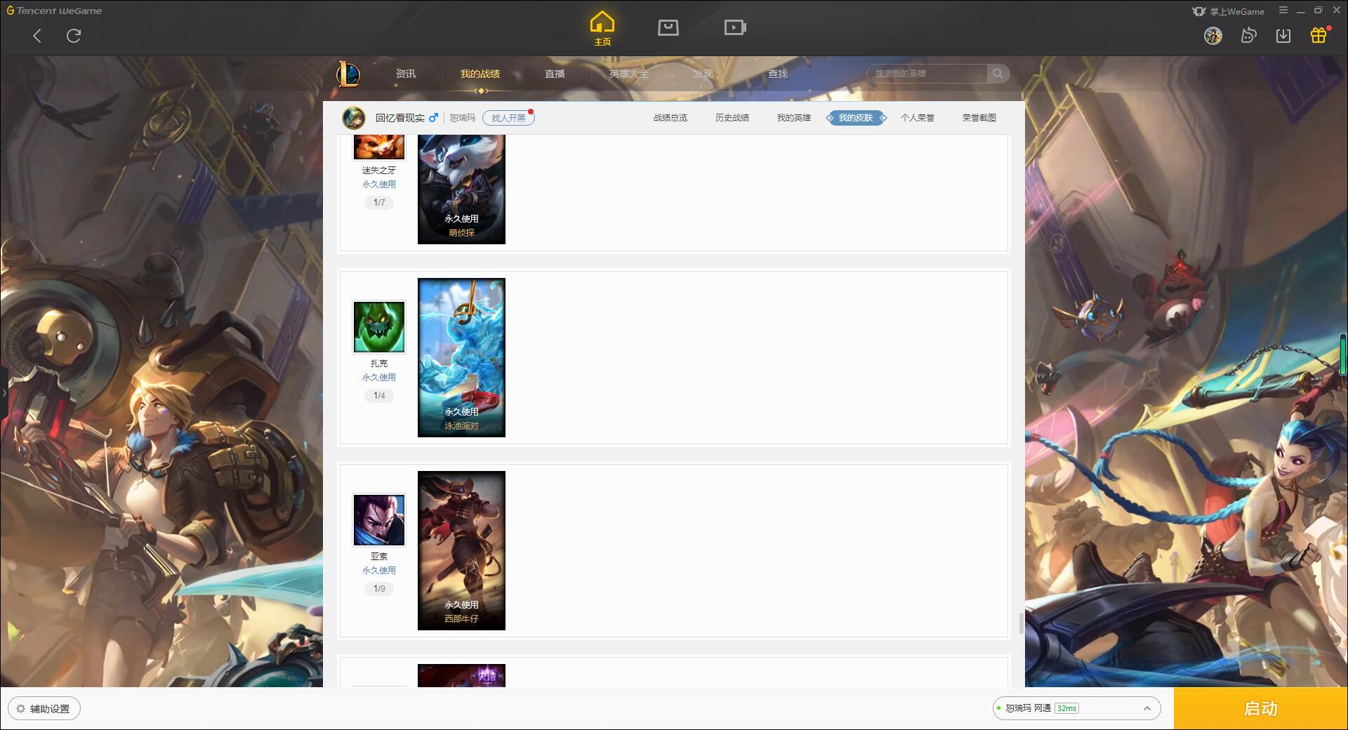Screen dimensions: 1348x730
Task: Open the 西部牛仔 skin thumbnail
Action: [461, 550]
